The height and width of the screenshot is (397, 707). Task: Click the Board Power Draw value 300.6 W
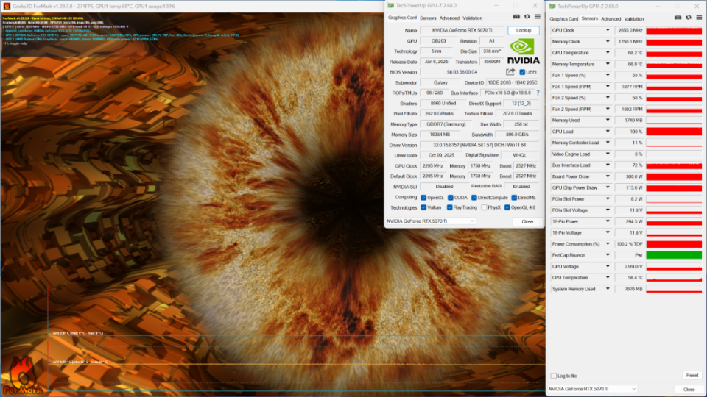coord(629,176)
